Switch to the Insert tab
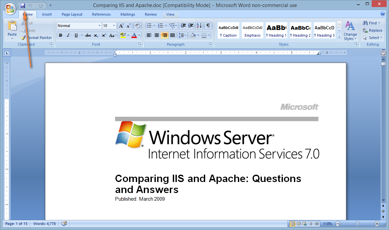 47,14
